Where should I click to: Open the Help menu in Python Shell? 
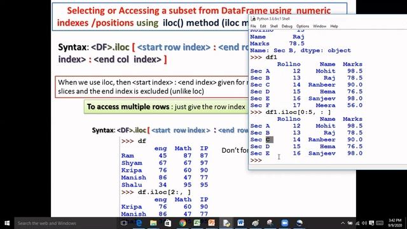(x=334, y=26)
